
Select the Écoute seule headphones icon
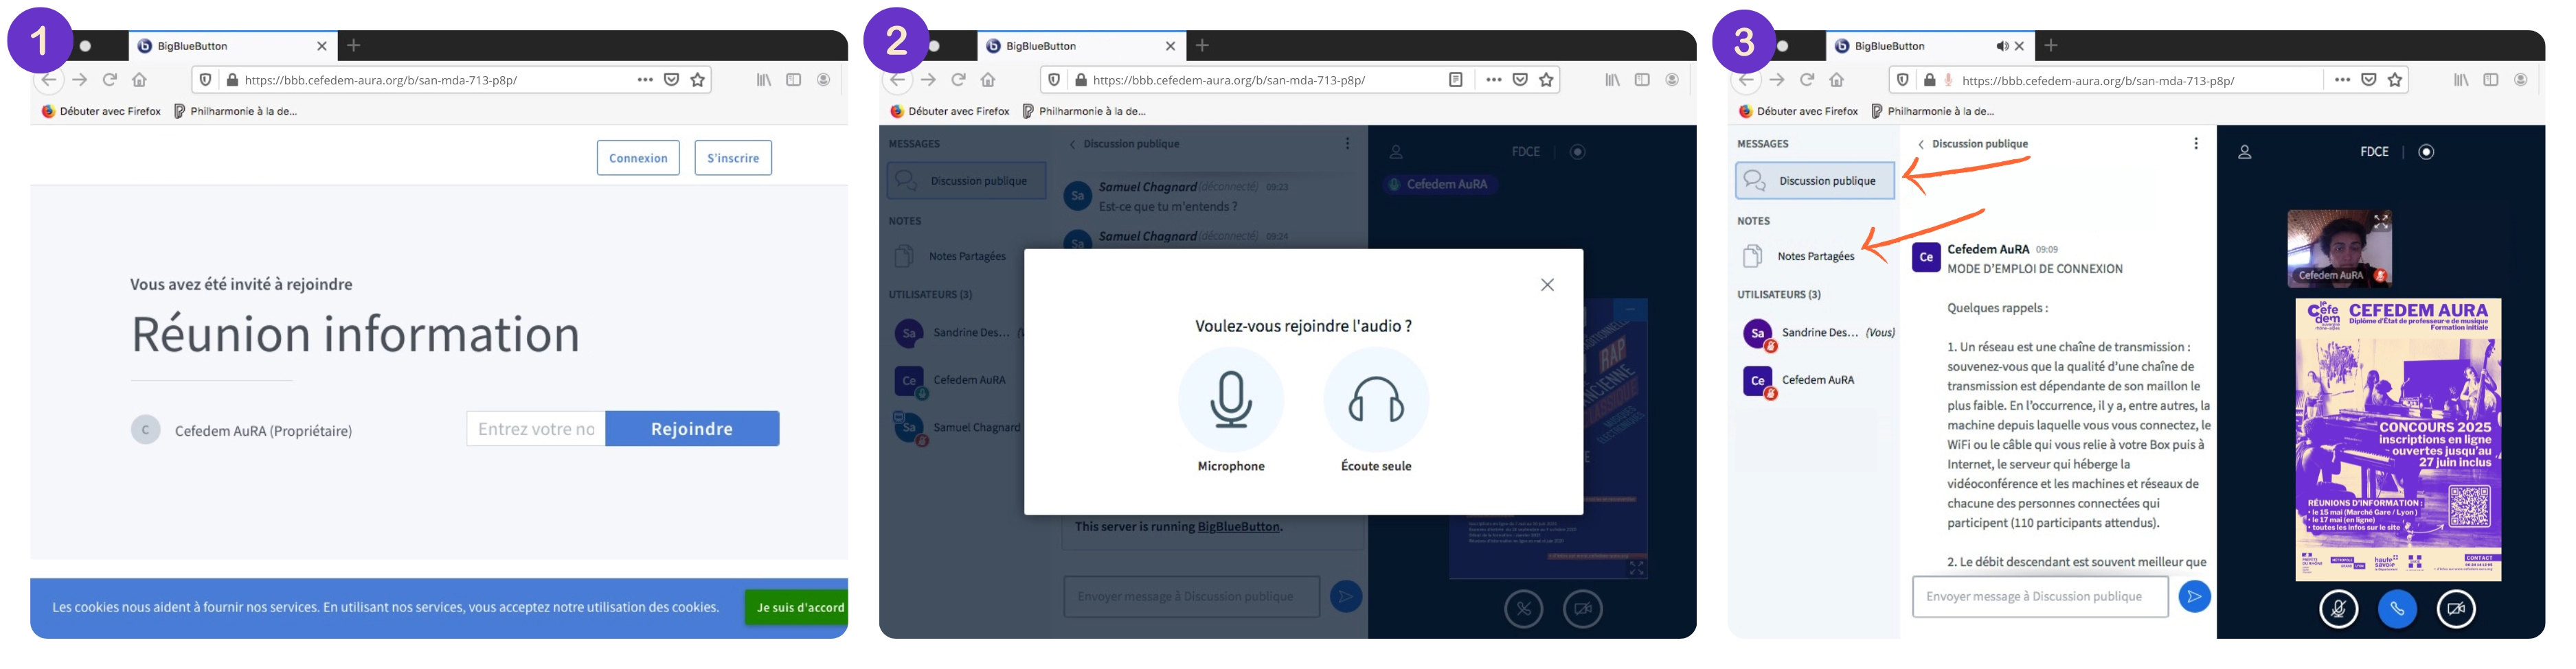1375,399
